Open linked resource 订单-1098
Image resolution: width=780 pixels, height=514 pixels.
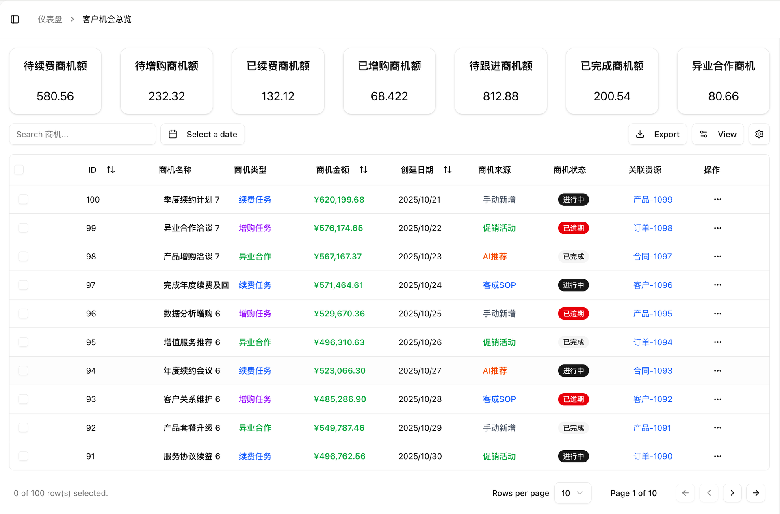(652, 228)
